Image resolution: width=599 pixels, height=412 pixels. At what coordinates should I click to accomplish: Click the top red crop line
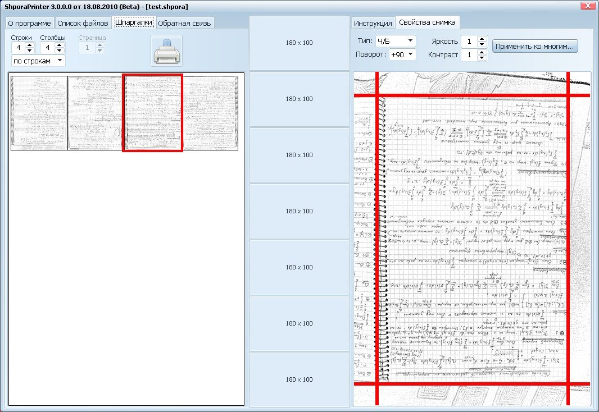pos(472,95)
